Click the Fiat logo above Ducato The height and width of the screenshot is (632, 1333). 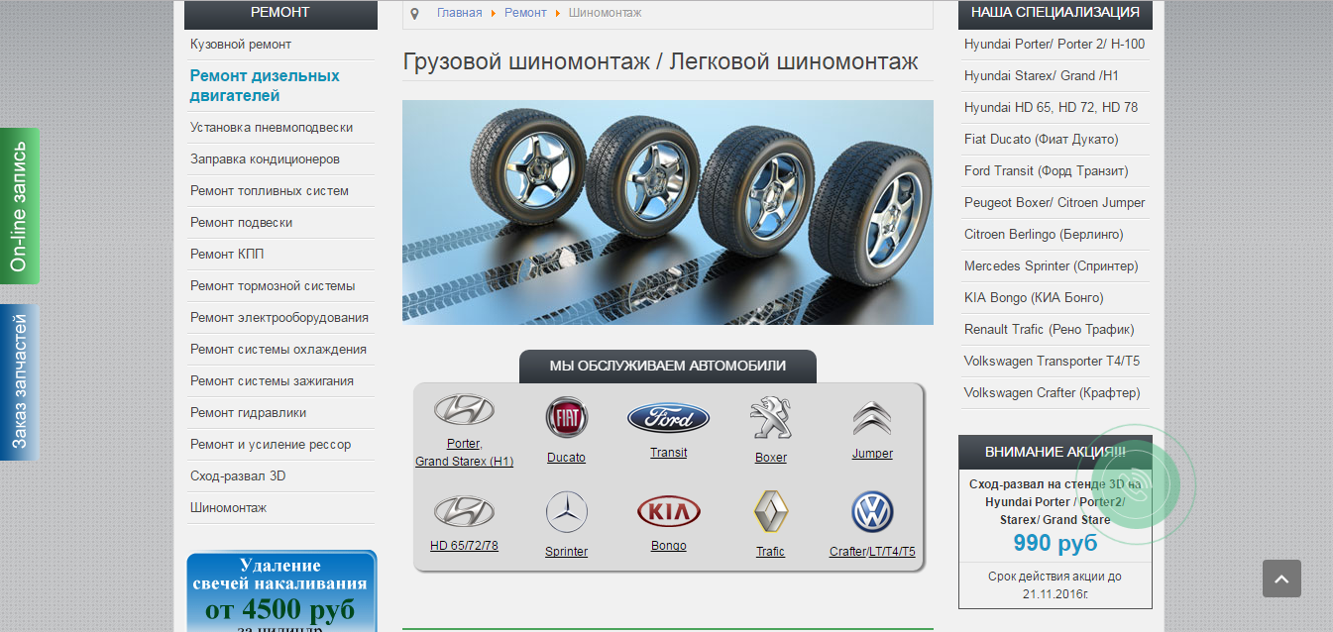click(567, 417)
